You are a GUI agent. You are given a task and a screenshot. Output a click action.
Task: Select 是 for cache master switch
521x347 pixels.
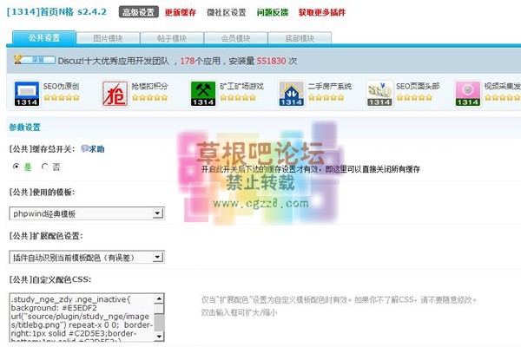pos(16,167)
